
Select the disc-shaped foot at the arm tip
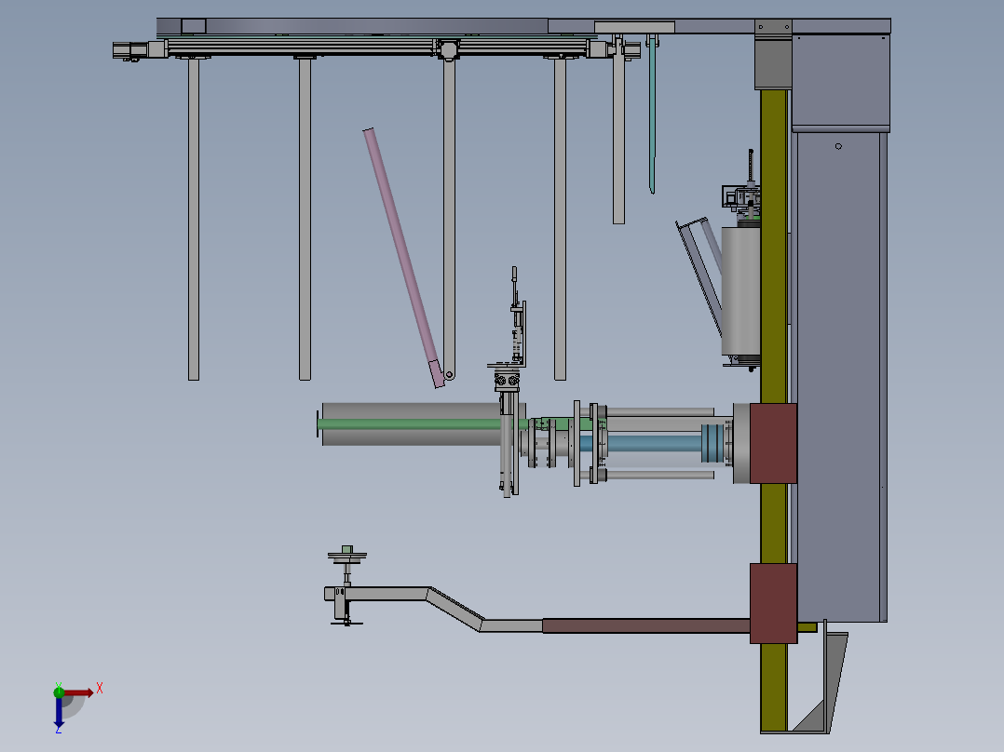(347, 556)
